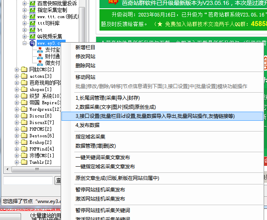Expand the PHPCMS[2] folder
Viewport: 267px width, 220px height.
17,129
